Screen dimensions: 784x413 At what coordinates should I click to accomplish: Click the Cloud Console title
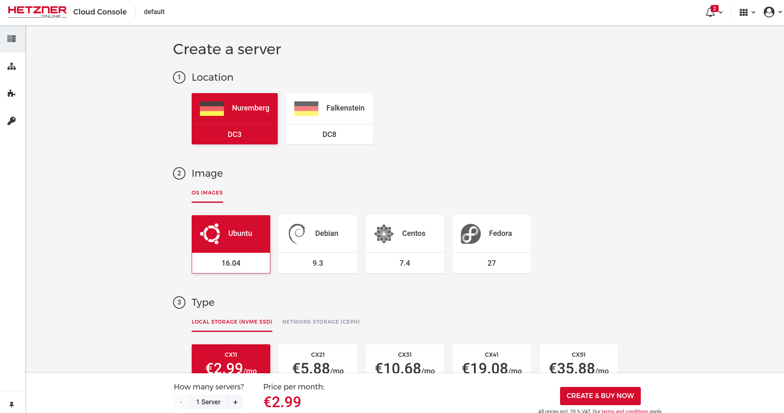(100, 12)
